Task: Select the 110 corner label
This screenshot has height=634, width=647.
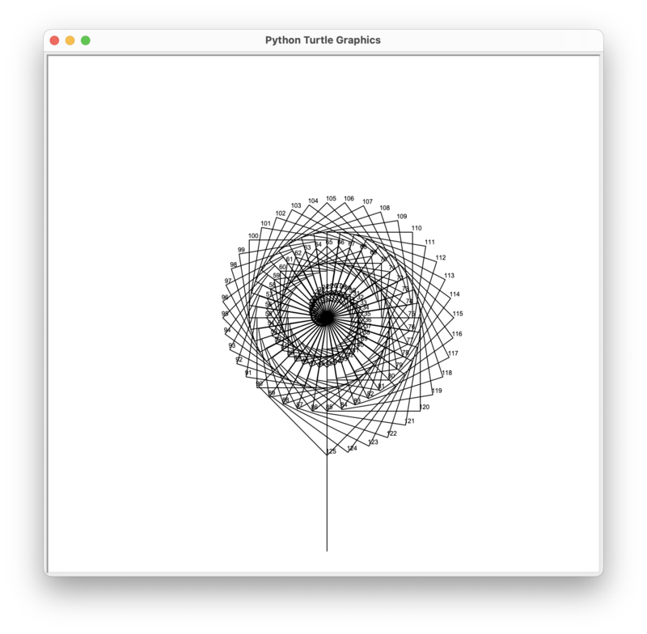Action: [417, 228]
